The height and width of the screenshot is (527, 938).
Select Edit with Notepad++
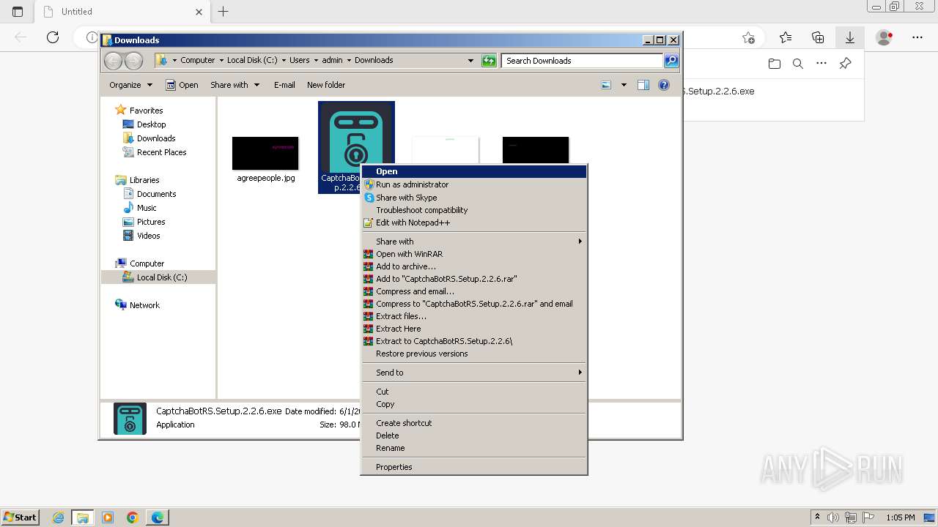pyautogui.click(x=473, y=223)
